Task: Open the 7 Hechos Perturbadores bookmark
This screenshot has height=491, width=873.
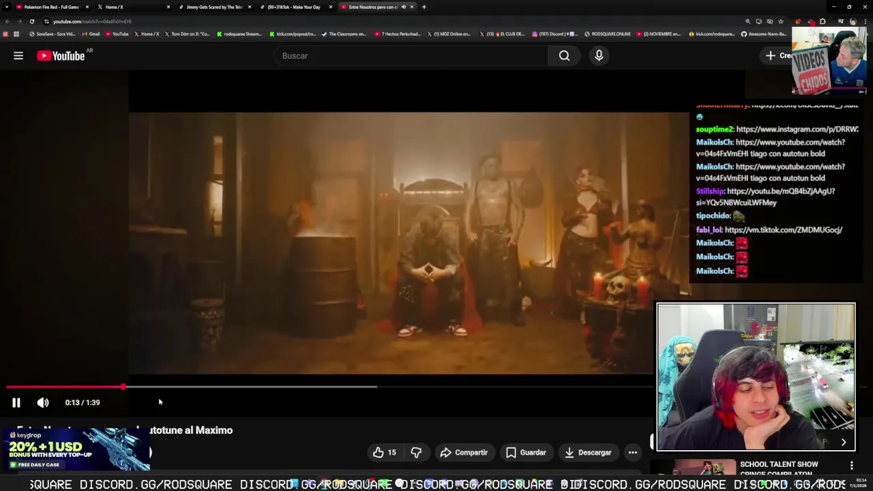Action: [x=398, y=34]
